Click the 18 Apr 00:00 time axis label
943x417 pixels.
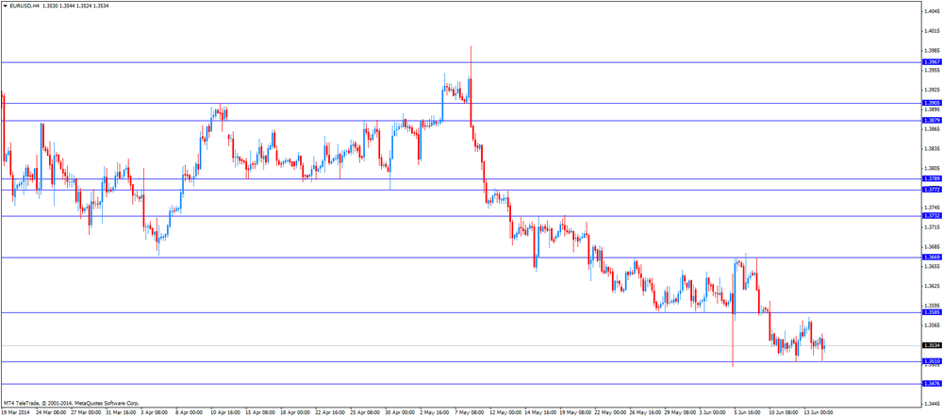pyautogui.click(x=295, y=413)
